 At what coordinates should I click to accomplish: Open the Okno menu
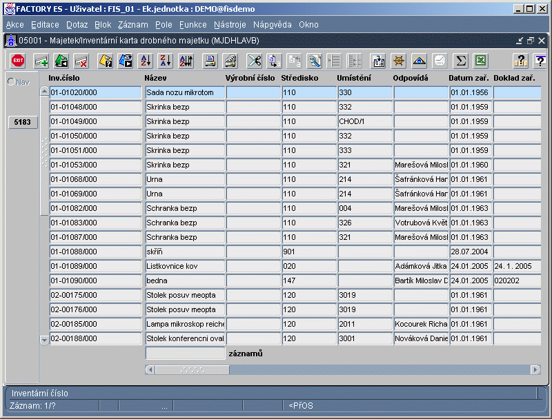tap(308, 25)
